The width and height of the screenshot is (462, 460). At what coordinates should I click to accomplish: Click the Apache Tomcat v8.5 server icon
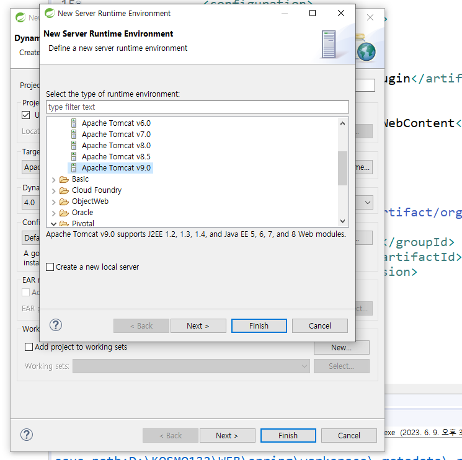click(74, 156)
